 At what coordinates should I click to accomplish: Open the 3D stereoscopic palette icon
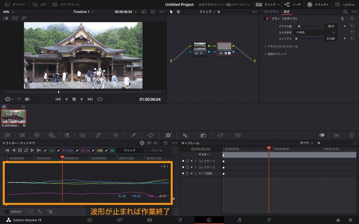tap(238, 135)
